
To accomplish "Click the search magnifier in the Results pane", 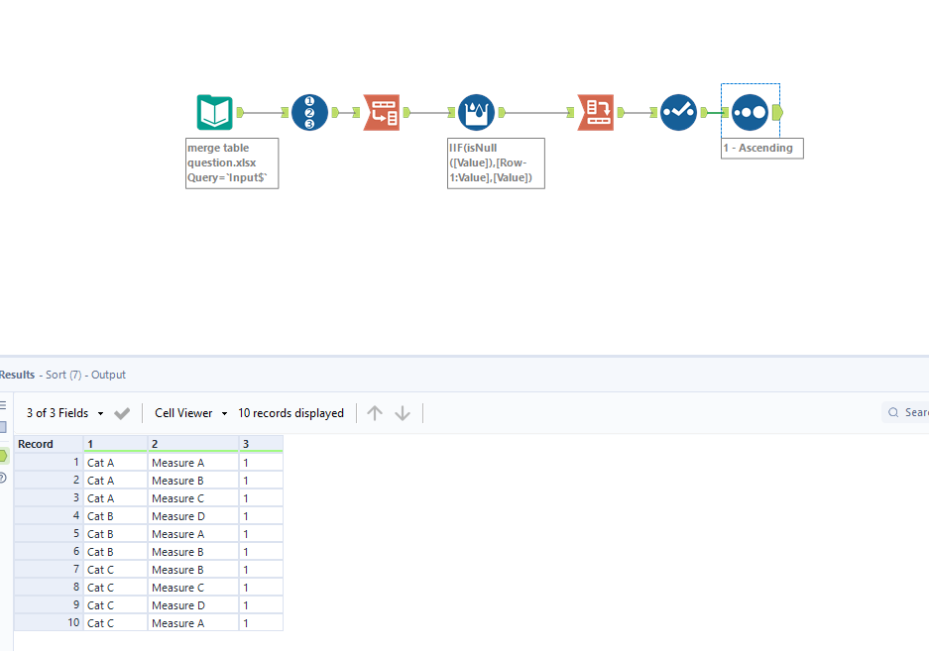I will click(894, 412).
